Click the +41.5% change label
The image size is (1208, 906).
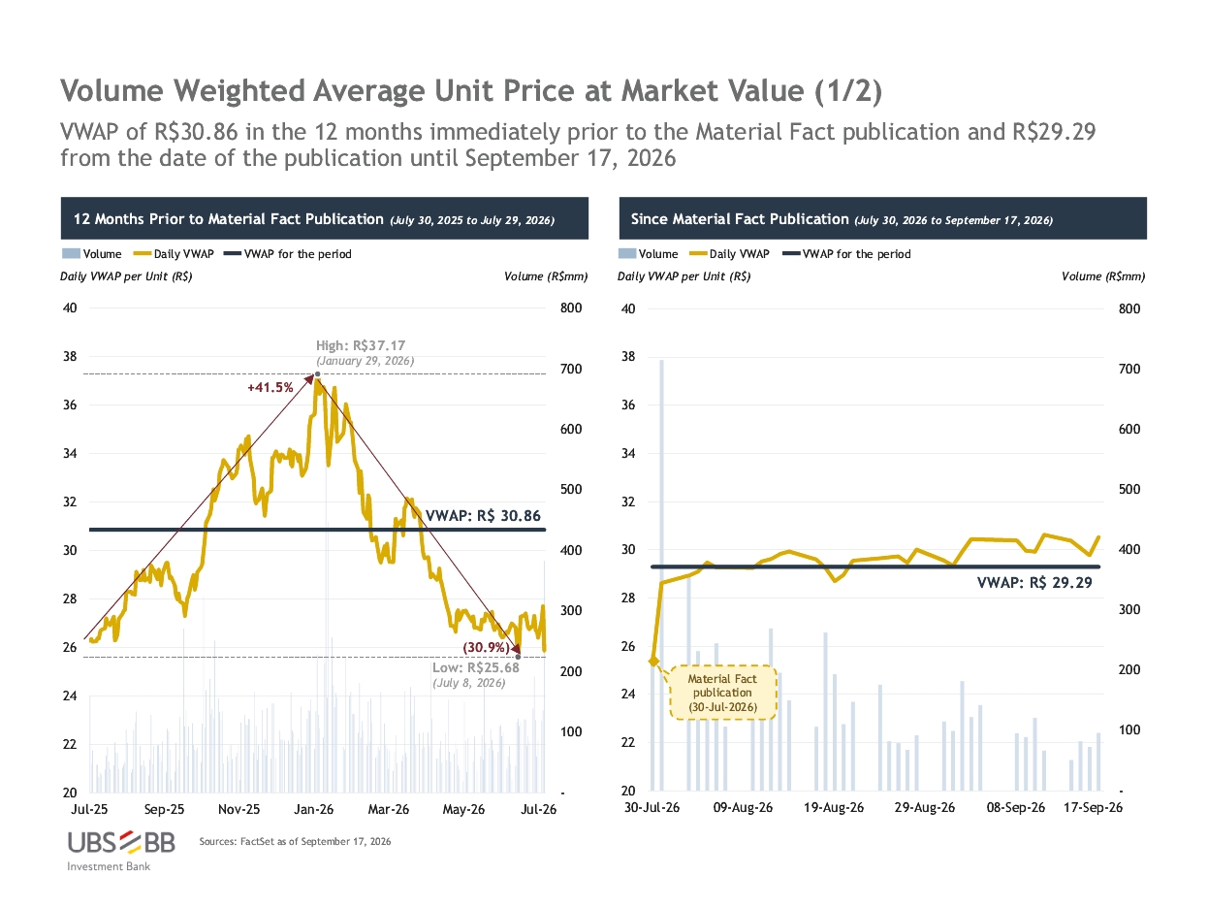coord(270,387)
